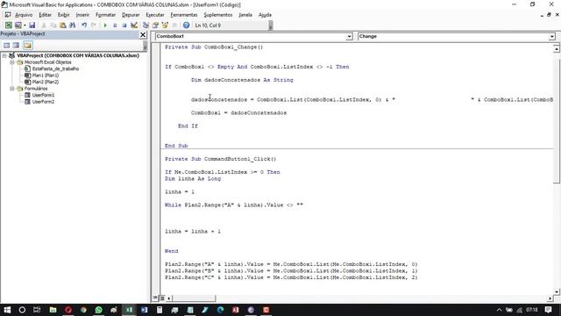Open WhatsApp from the taskbar

tap(98, 310)
